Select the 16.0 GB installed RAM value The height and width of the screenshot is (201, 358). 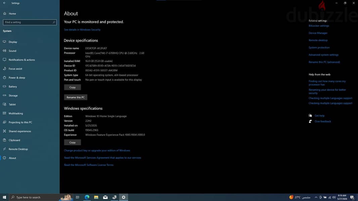point(99,61)
